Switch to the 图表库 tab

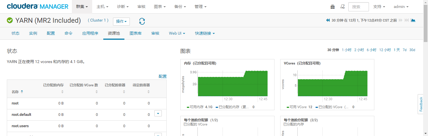pos(136,33)
